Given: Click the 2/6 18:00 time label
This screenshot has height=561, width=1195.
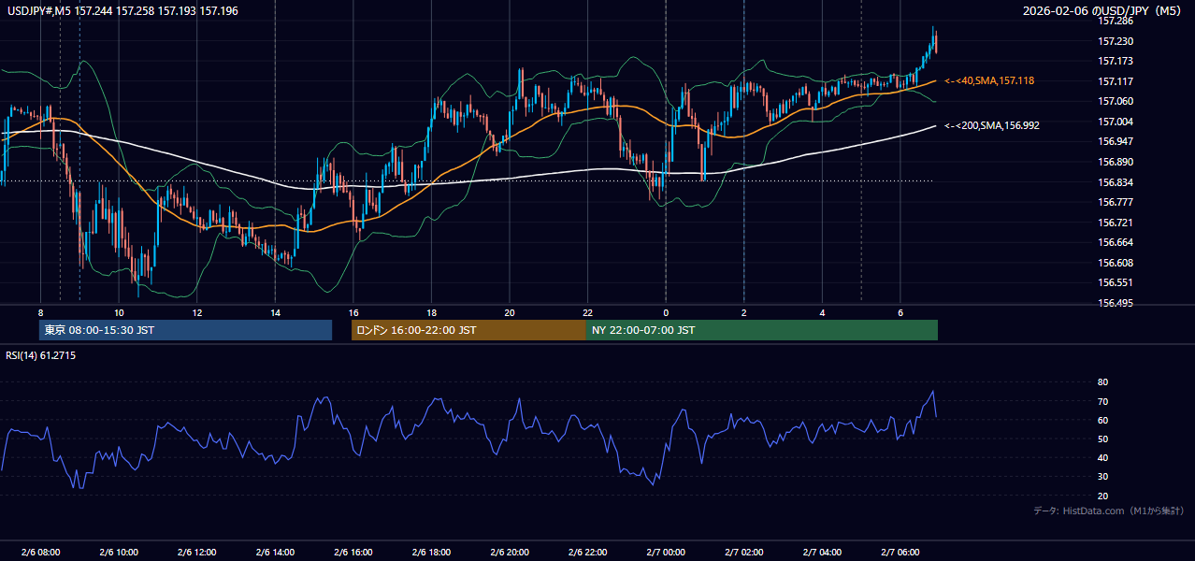Looking at the screenshot, I should [431, 552].
